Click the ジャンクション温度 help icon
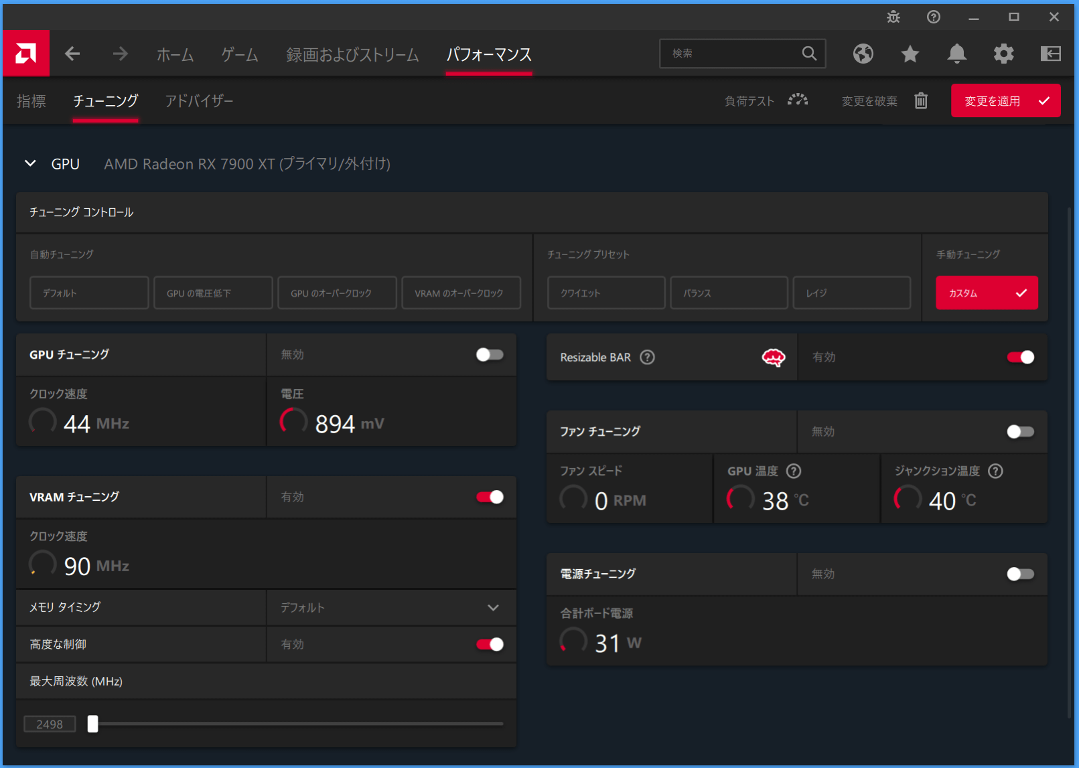This screenshot has width=1079, height=768. pos(996,471)
